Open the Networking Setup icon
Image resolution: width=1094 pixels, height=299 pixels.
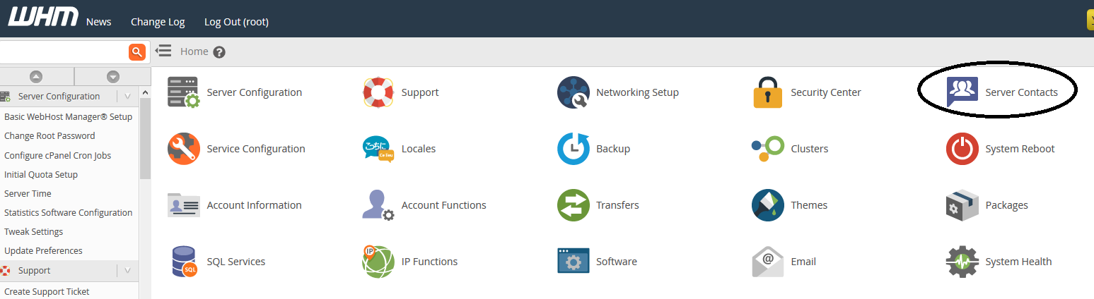(x=573, y=92)
